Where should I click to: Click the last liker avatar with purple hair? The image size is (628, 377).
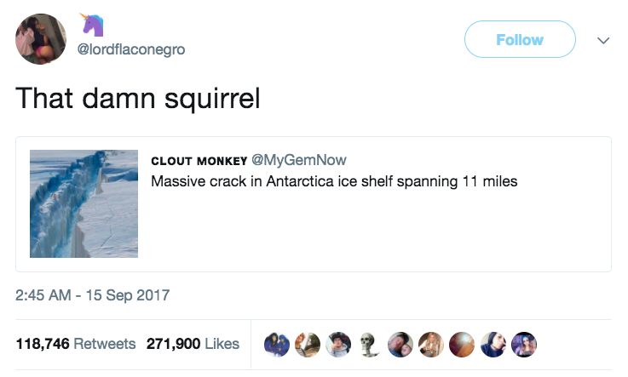pyautogui.click(x=524, y=344)
